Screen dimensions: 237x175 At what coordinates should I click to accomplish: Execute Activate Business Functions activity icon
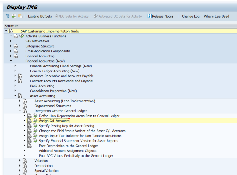pos(22,36)
